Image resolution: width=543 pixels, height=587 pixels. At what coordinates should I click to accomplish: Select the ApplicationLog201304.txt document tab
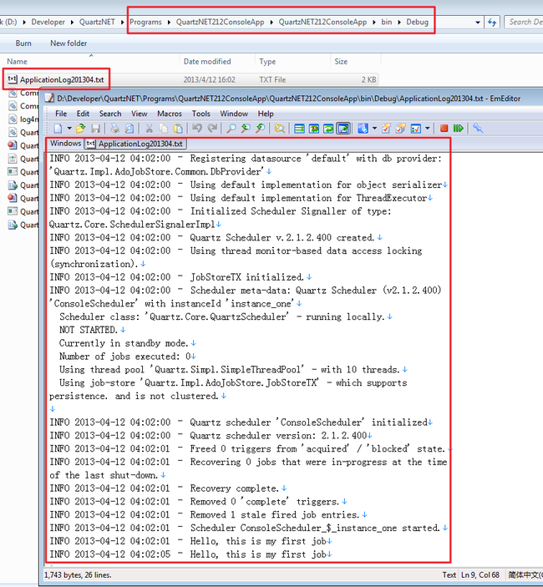tap(135, 144)
